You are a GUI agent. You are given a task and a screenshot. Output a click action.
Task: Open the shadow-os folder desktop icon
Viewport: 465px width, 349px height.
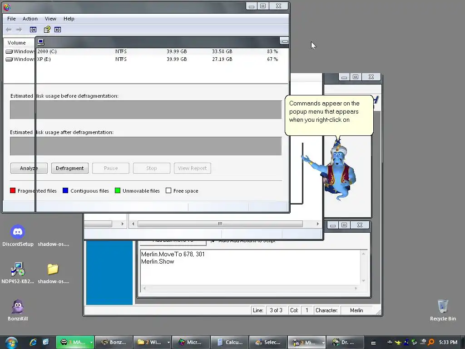pos(54,273)
